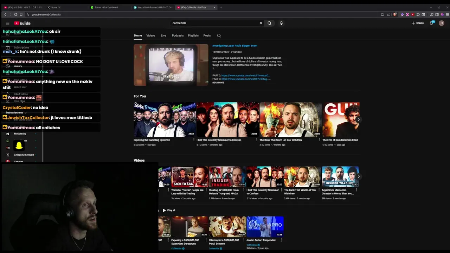Open the Melania INSIDER TRADING thumbnail
The height and width of the screenshot is (253, 450).
coord(227,177)
